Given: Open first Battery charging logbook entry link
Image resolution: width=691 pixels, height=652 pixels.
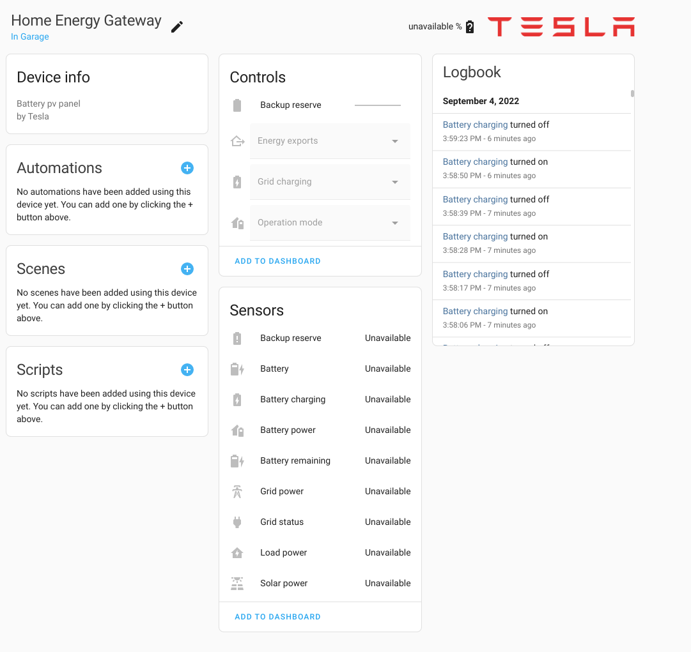Looking at the screenshot, I should tap(475, 125).
